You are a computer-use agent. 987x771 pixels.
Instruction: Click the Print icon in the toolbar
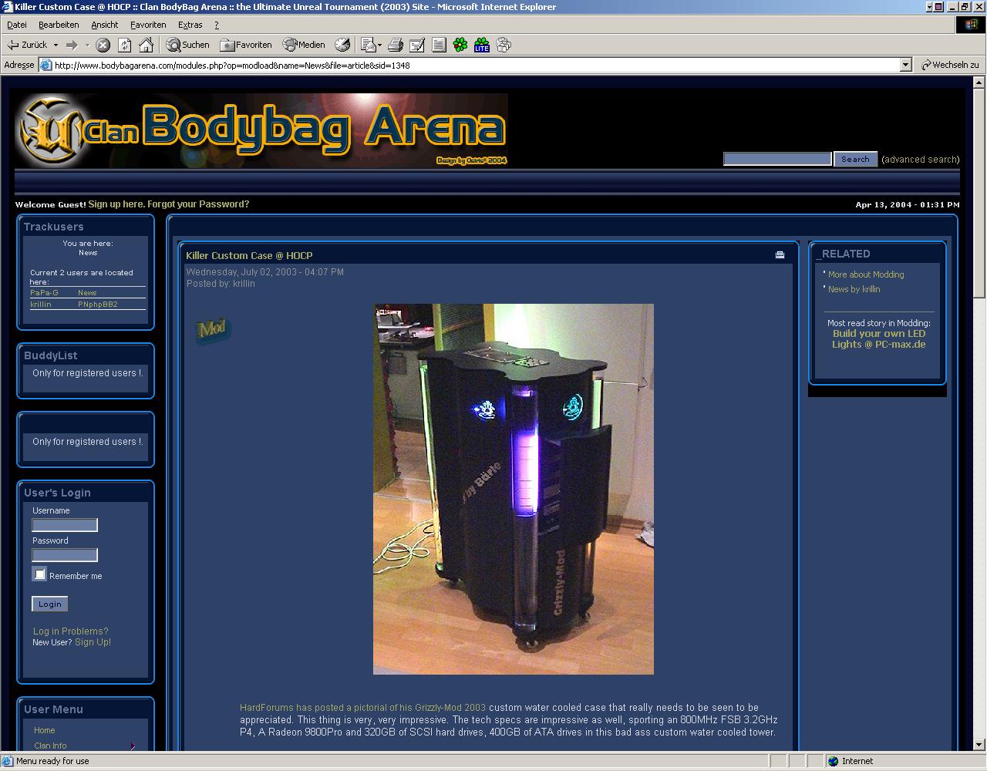(396, 45)
